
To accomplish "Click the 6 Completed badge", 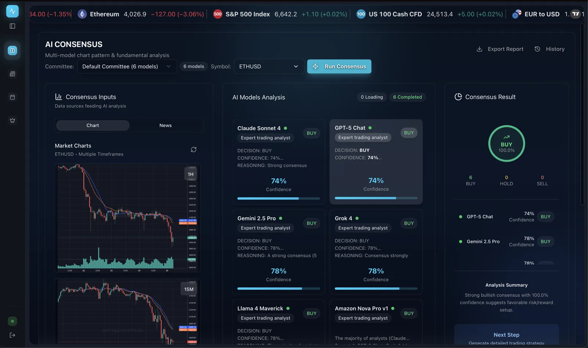I will pyautogui.click(x=408, y=97).
